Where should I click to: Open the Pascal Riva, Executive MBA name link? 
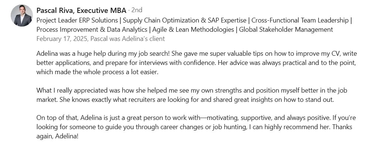point(81,10)
